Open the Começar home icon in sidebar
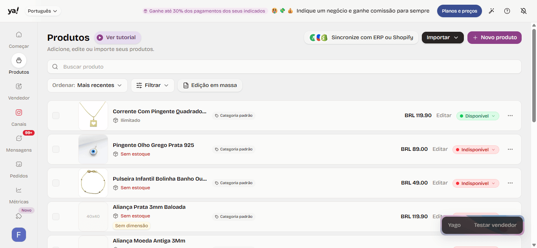537x248 pixels. pos(19,34)
